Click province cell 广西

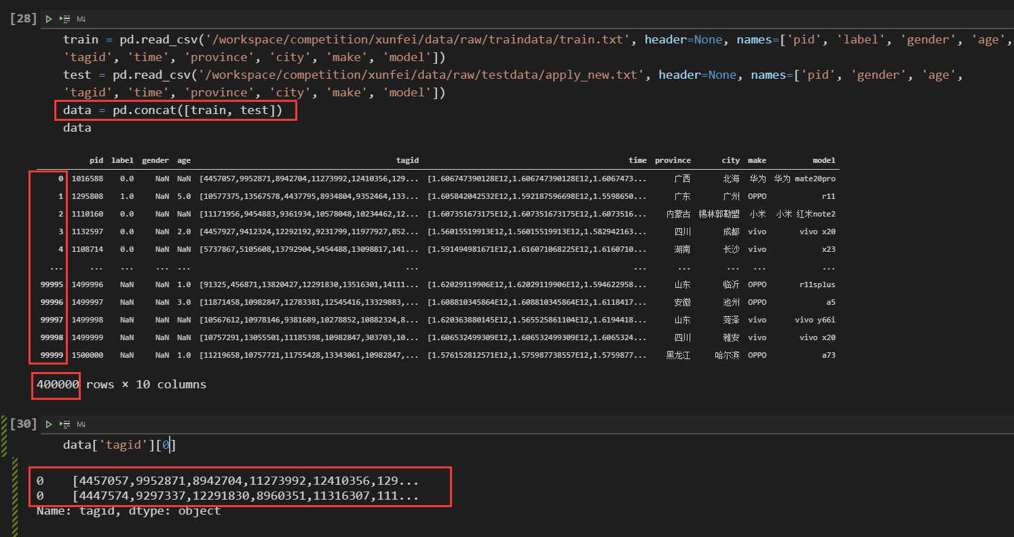click(683, 179)
